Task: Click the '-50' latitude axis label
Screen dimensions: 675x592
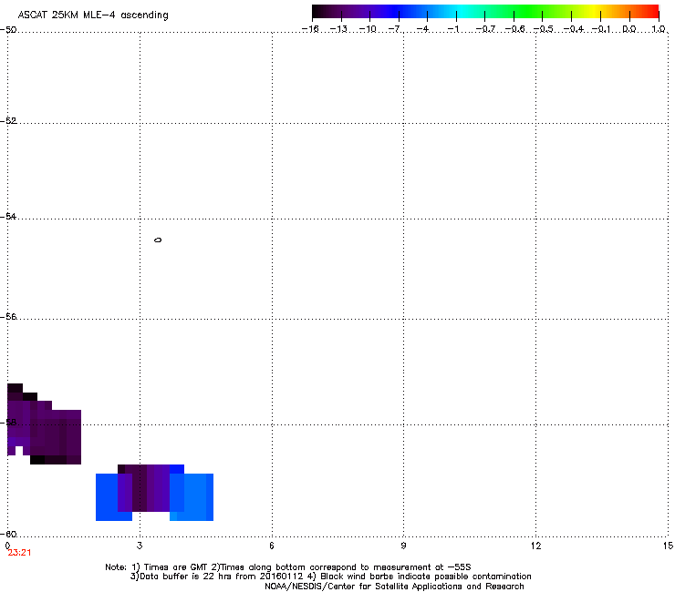Action: pyautogui.click(x=8, y=30)
